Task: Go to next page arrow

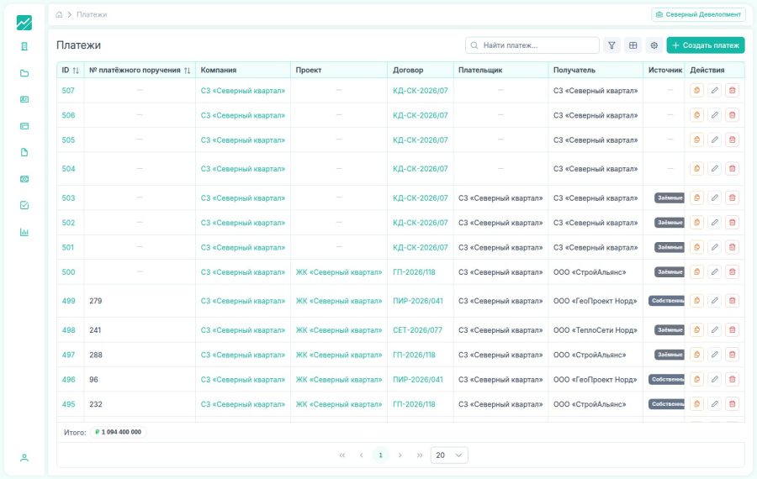Action: (400, 455)
